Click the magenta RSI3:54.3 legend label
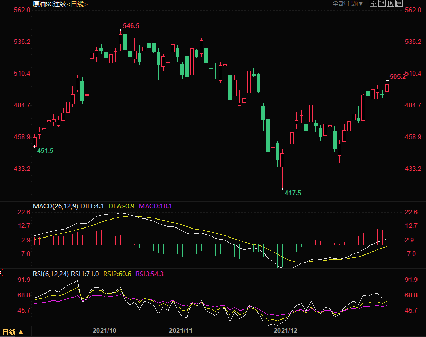 point(150,274)
